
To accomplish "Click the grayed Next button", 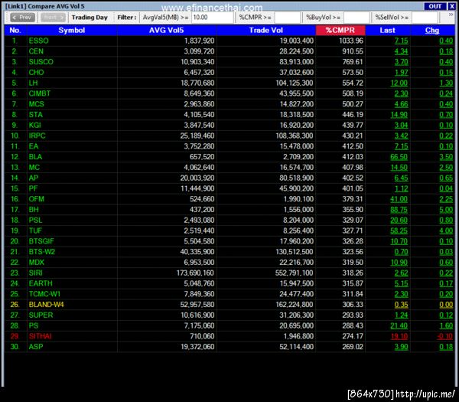I will (53, 18).
